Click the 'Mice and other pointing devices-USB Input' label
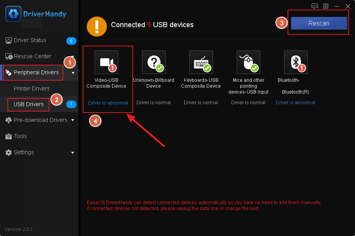 click(x=248, y=86)
